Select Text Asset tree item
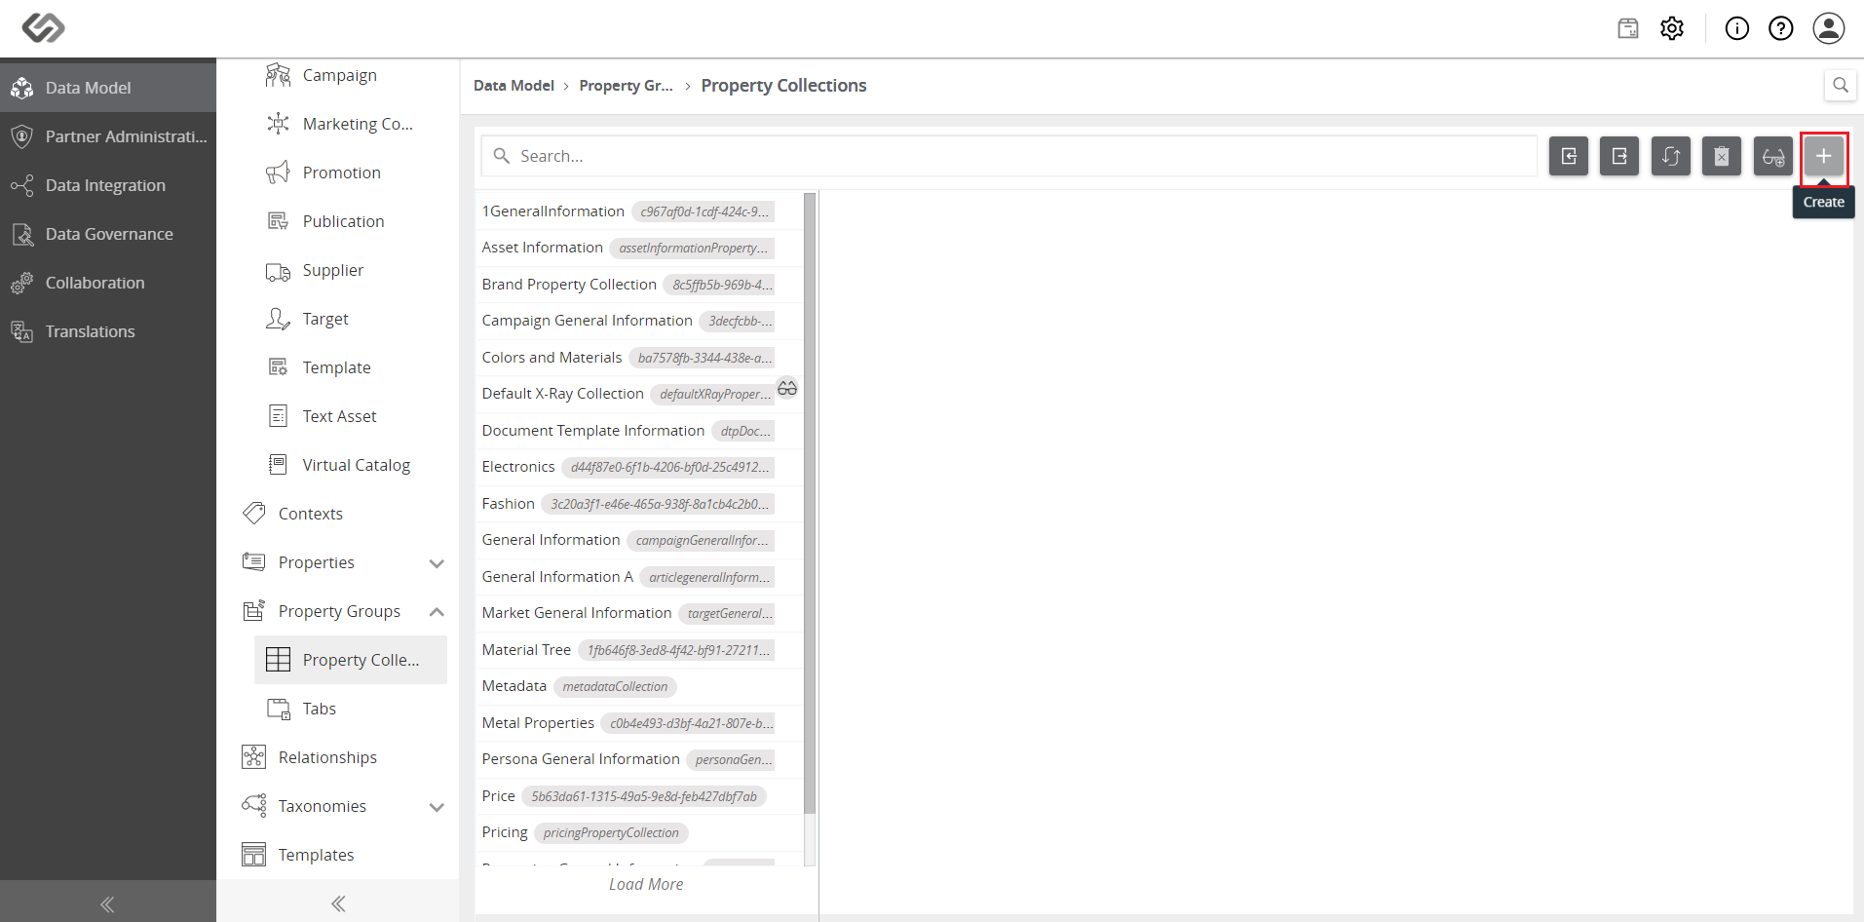 click(x=351, y=416)
